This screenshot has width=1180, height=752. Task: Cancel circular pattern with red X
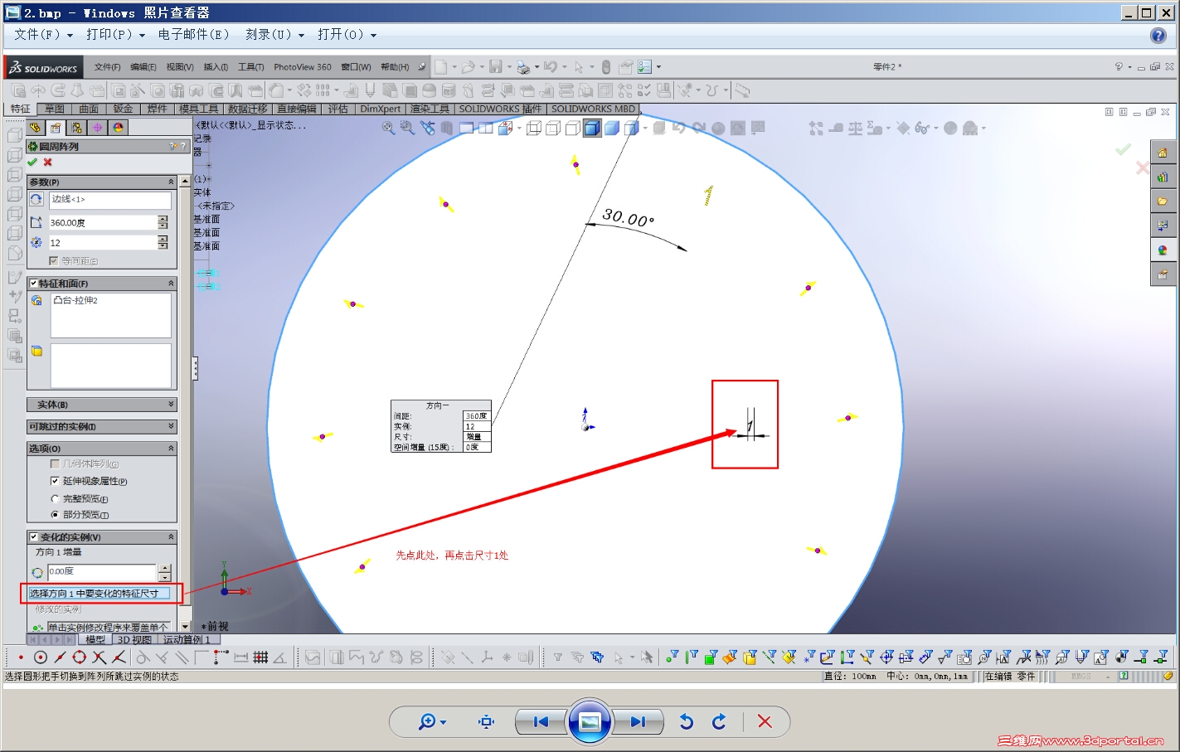tap(48, 162)
